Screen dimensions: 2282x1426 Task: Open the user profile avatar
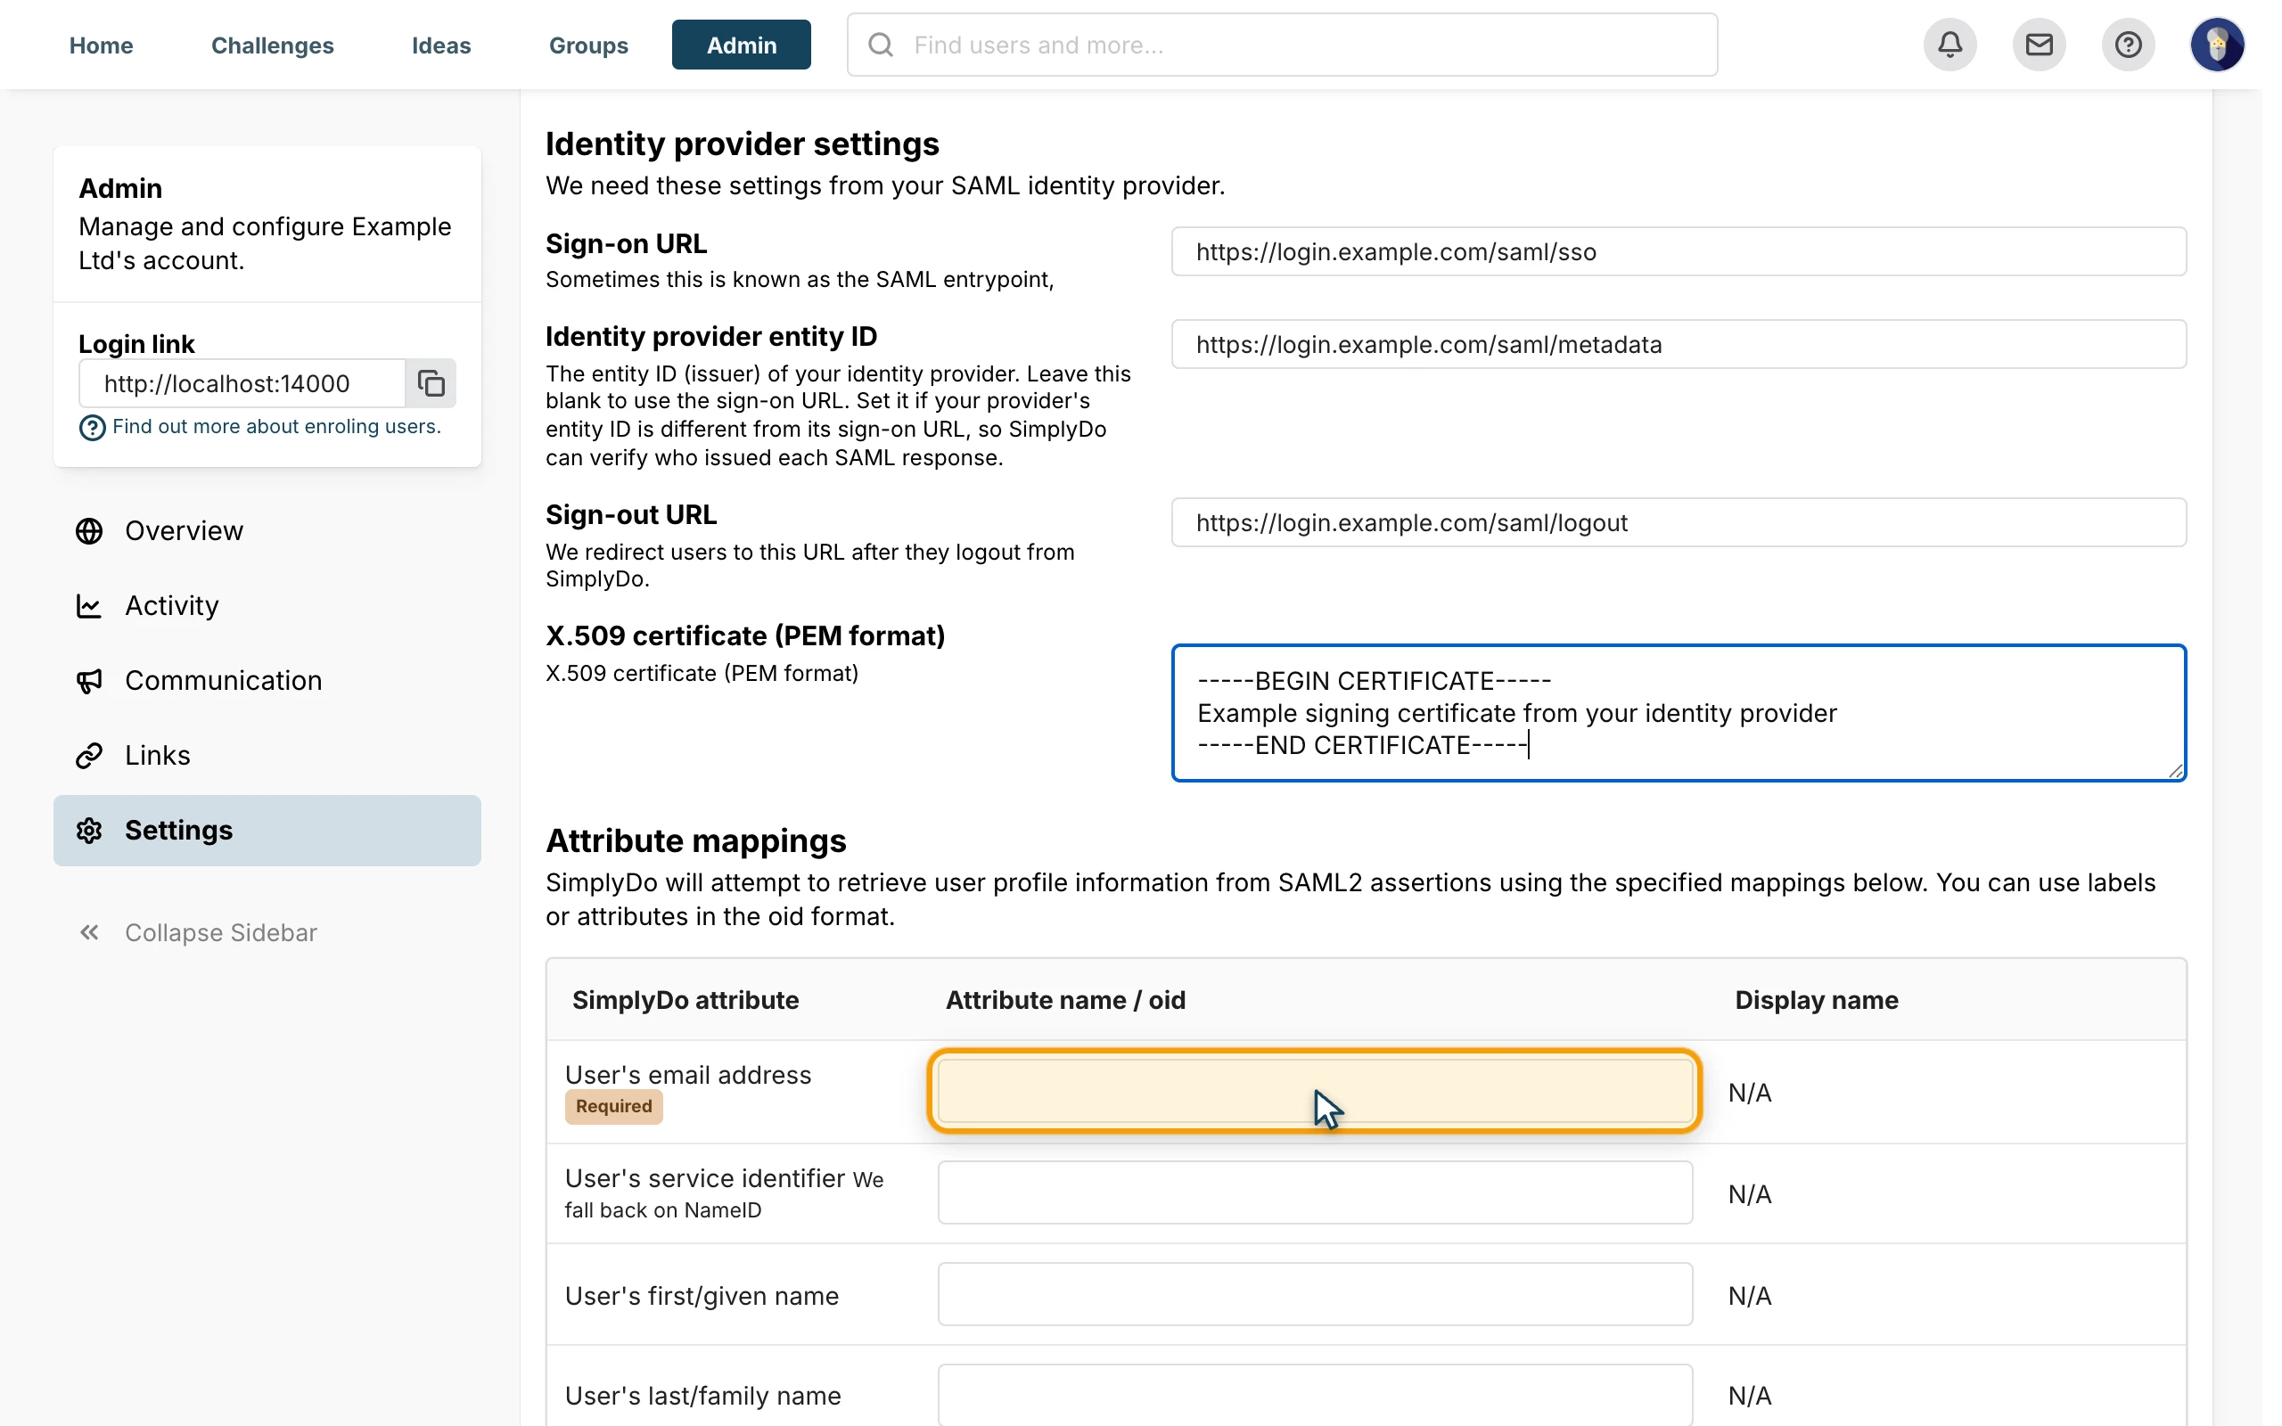click(2217, 45)
